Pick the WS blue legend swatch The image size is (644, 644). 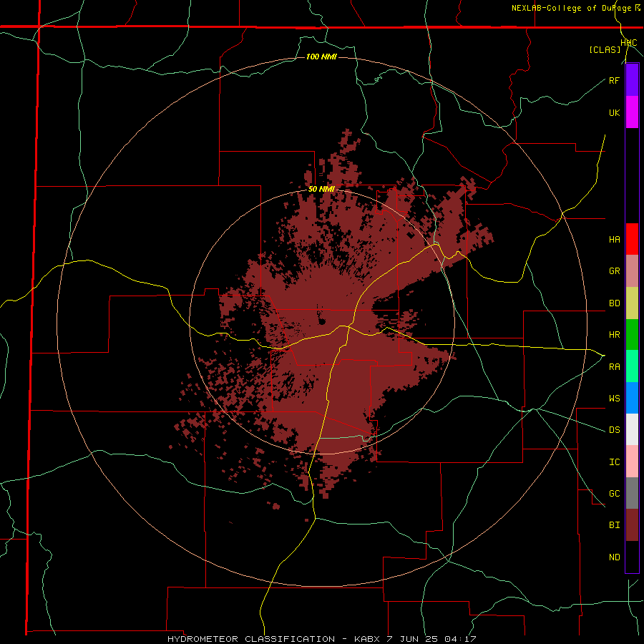click(x=632, y=398)
